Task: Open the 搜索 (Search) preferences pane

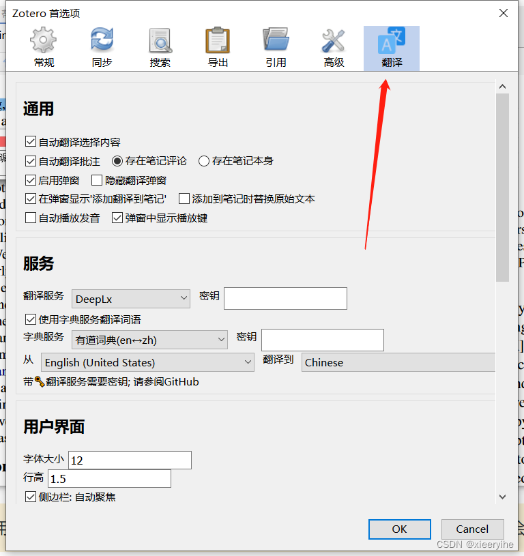Action: [x=160, y=48]
